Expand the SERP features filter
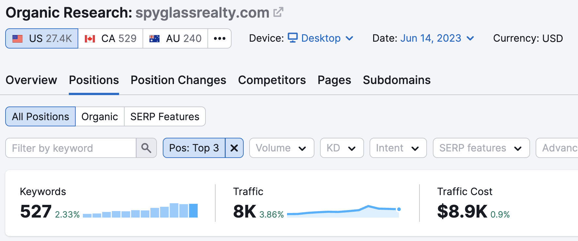Viewport: 578px width, 241px height. coord(481,148)
